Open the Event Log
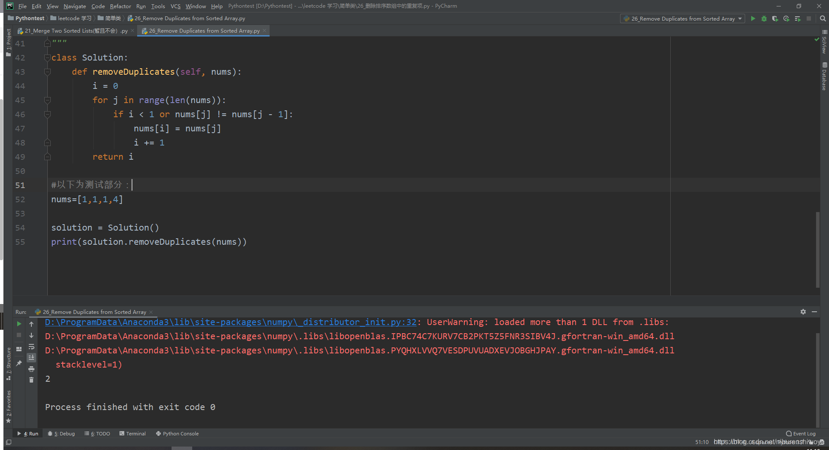Viewport: 829px width, 450px height. point(801,434)
